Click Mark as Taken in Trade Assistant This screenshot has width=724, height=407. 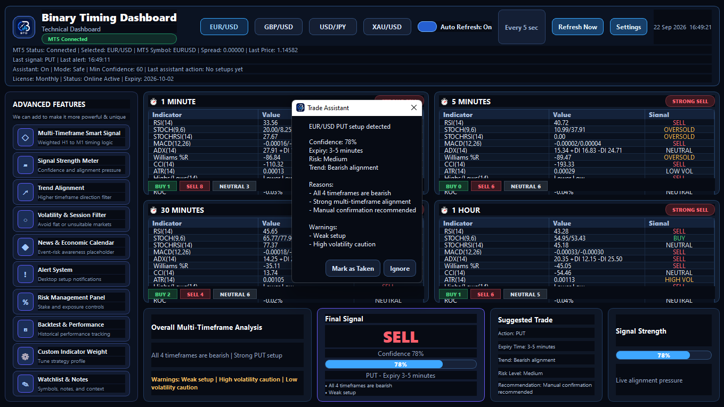[353, 268]
